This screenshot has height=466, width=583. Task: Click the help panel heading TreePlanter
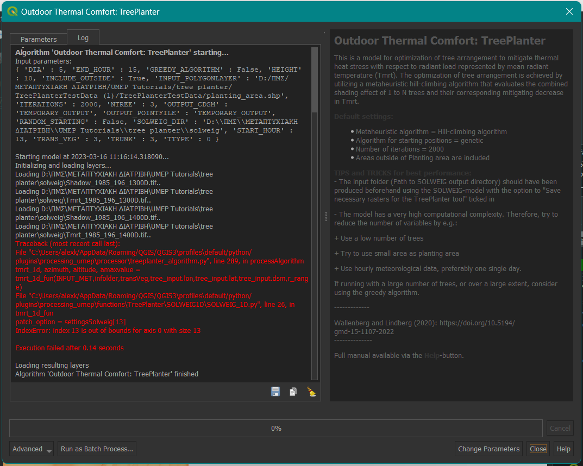[440, 41]
